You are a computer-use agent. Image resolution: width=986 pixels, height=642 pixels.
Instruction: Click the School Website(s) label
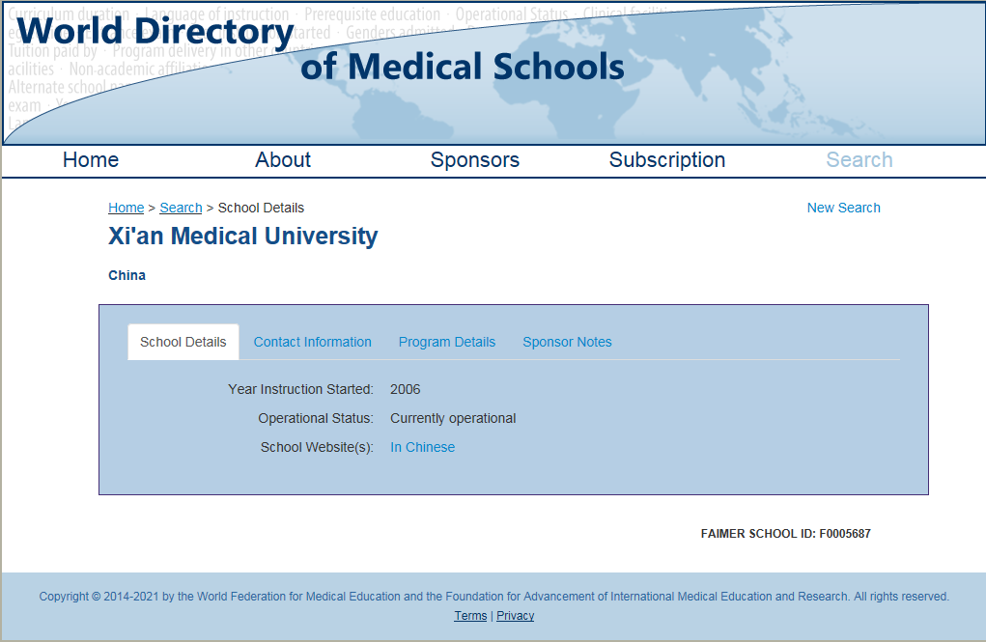click(x=317, y=447)
